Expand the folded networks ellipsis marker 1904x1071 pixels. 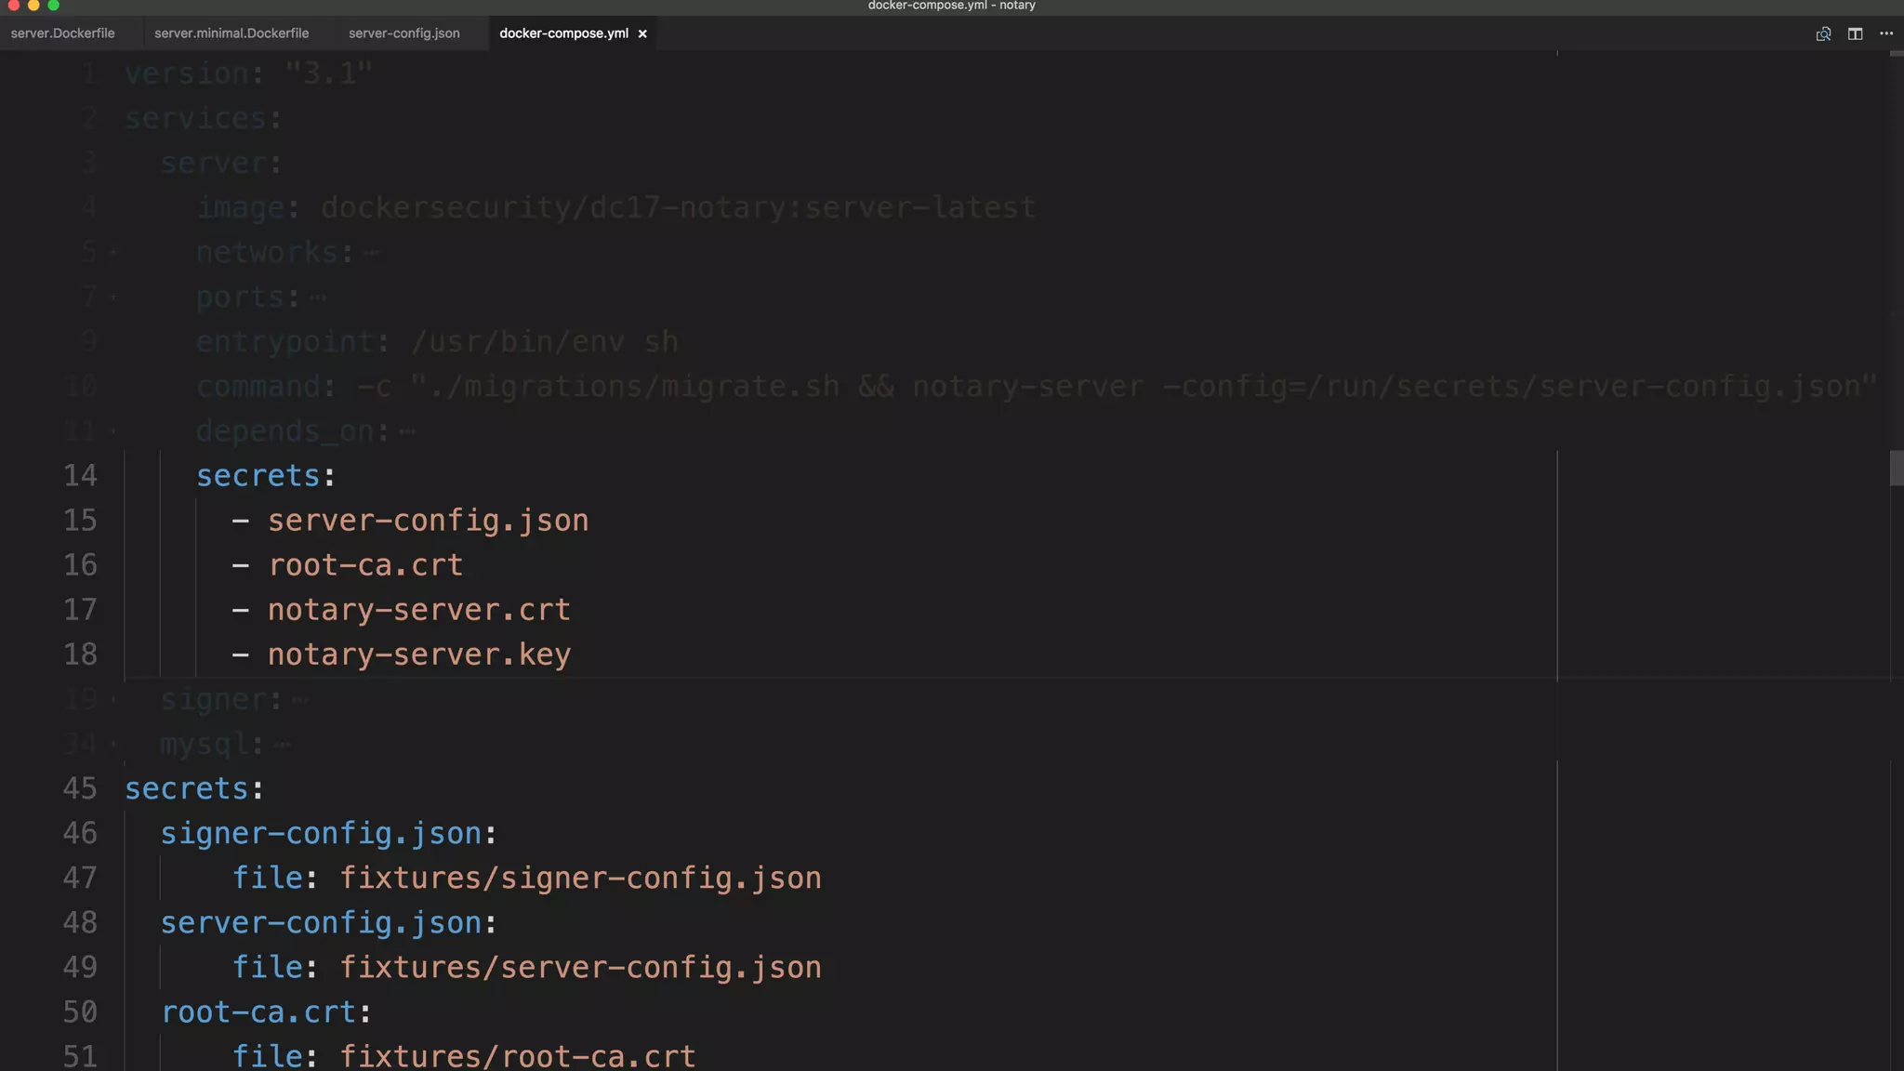[x=372, y=253]
